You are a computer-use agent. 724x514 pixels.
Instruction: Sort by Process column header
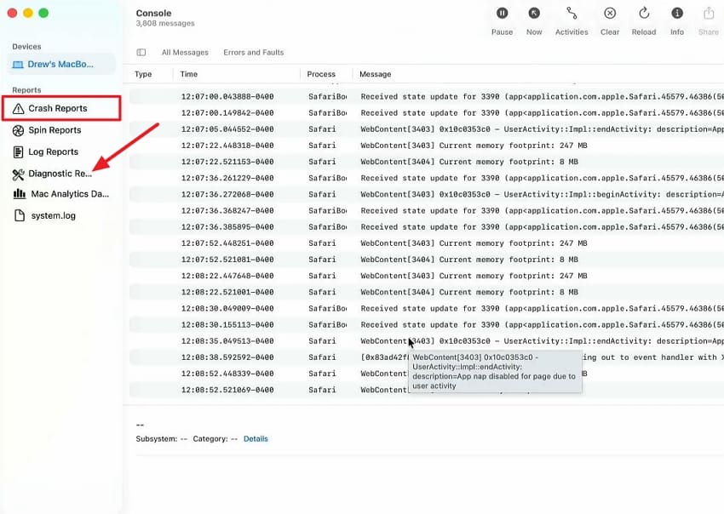pos(321,74)
